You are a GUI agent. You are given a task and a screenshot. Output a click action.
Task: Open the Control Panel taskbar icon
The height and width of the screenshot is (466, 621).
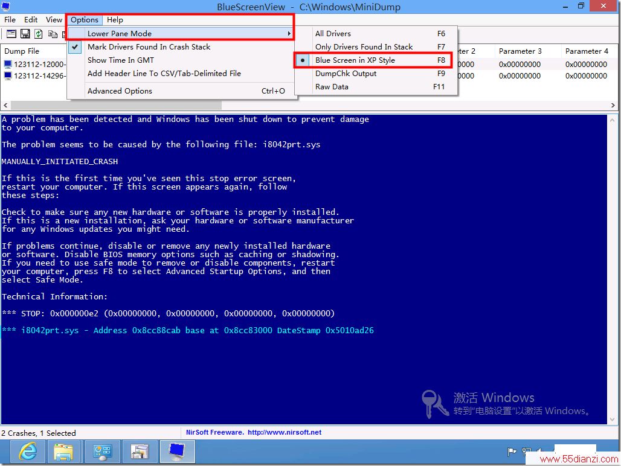click(101, 452)
